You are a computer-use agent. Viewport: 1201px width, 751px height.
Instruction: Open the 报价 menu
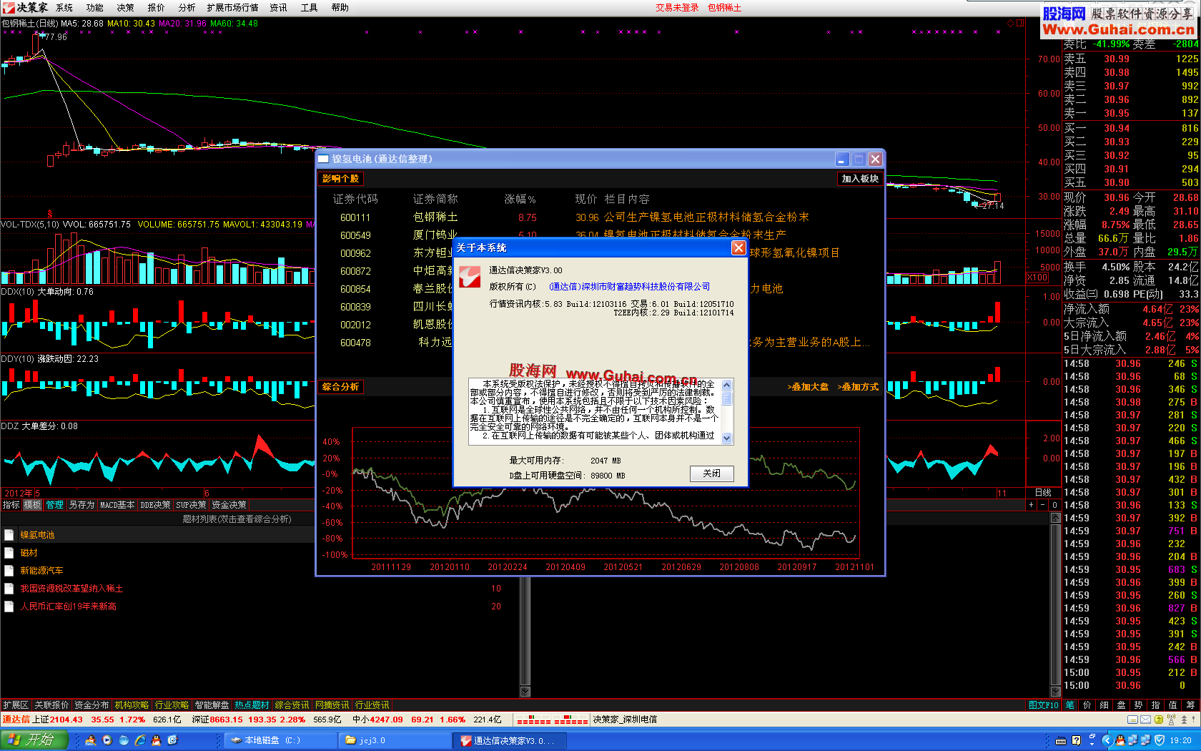click(157, 8)
